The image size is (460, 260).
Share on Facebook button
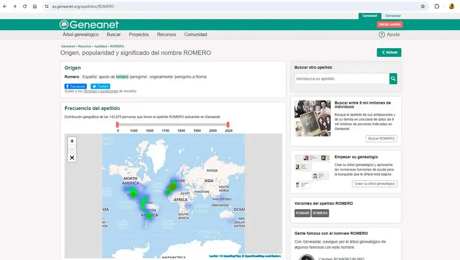tap(75, 86)
